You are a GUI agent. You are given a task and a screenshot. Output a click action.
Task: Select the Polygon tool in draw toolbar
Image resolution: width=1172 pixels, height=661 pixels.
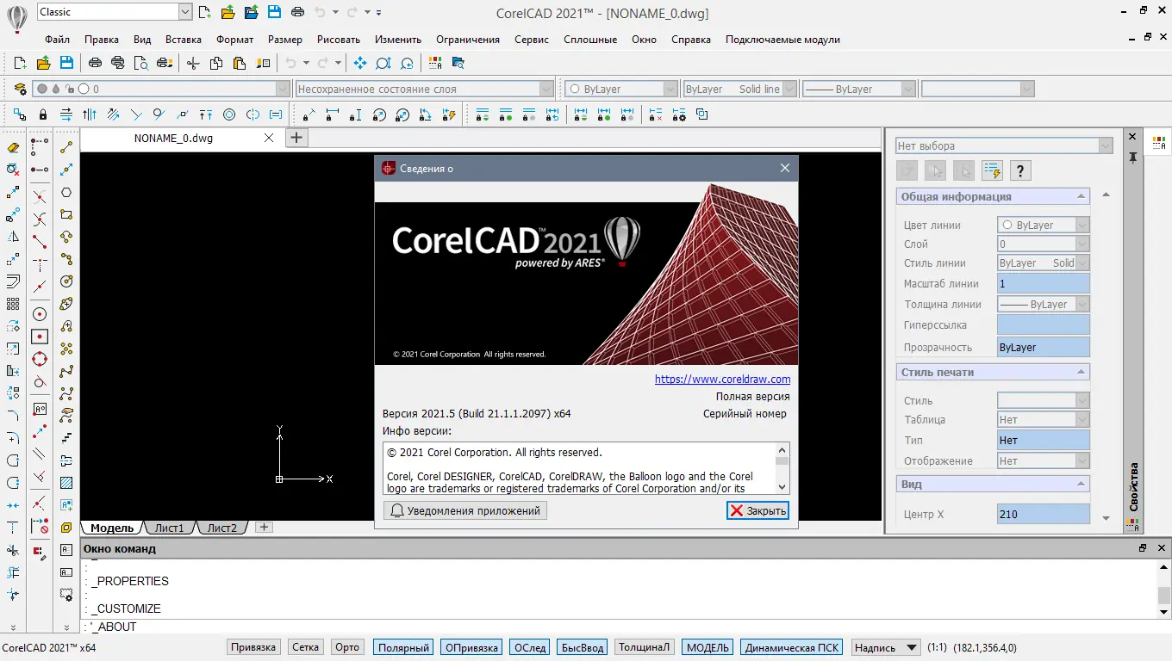click(x=66, y=193)
